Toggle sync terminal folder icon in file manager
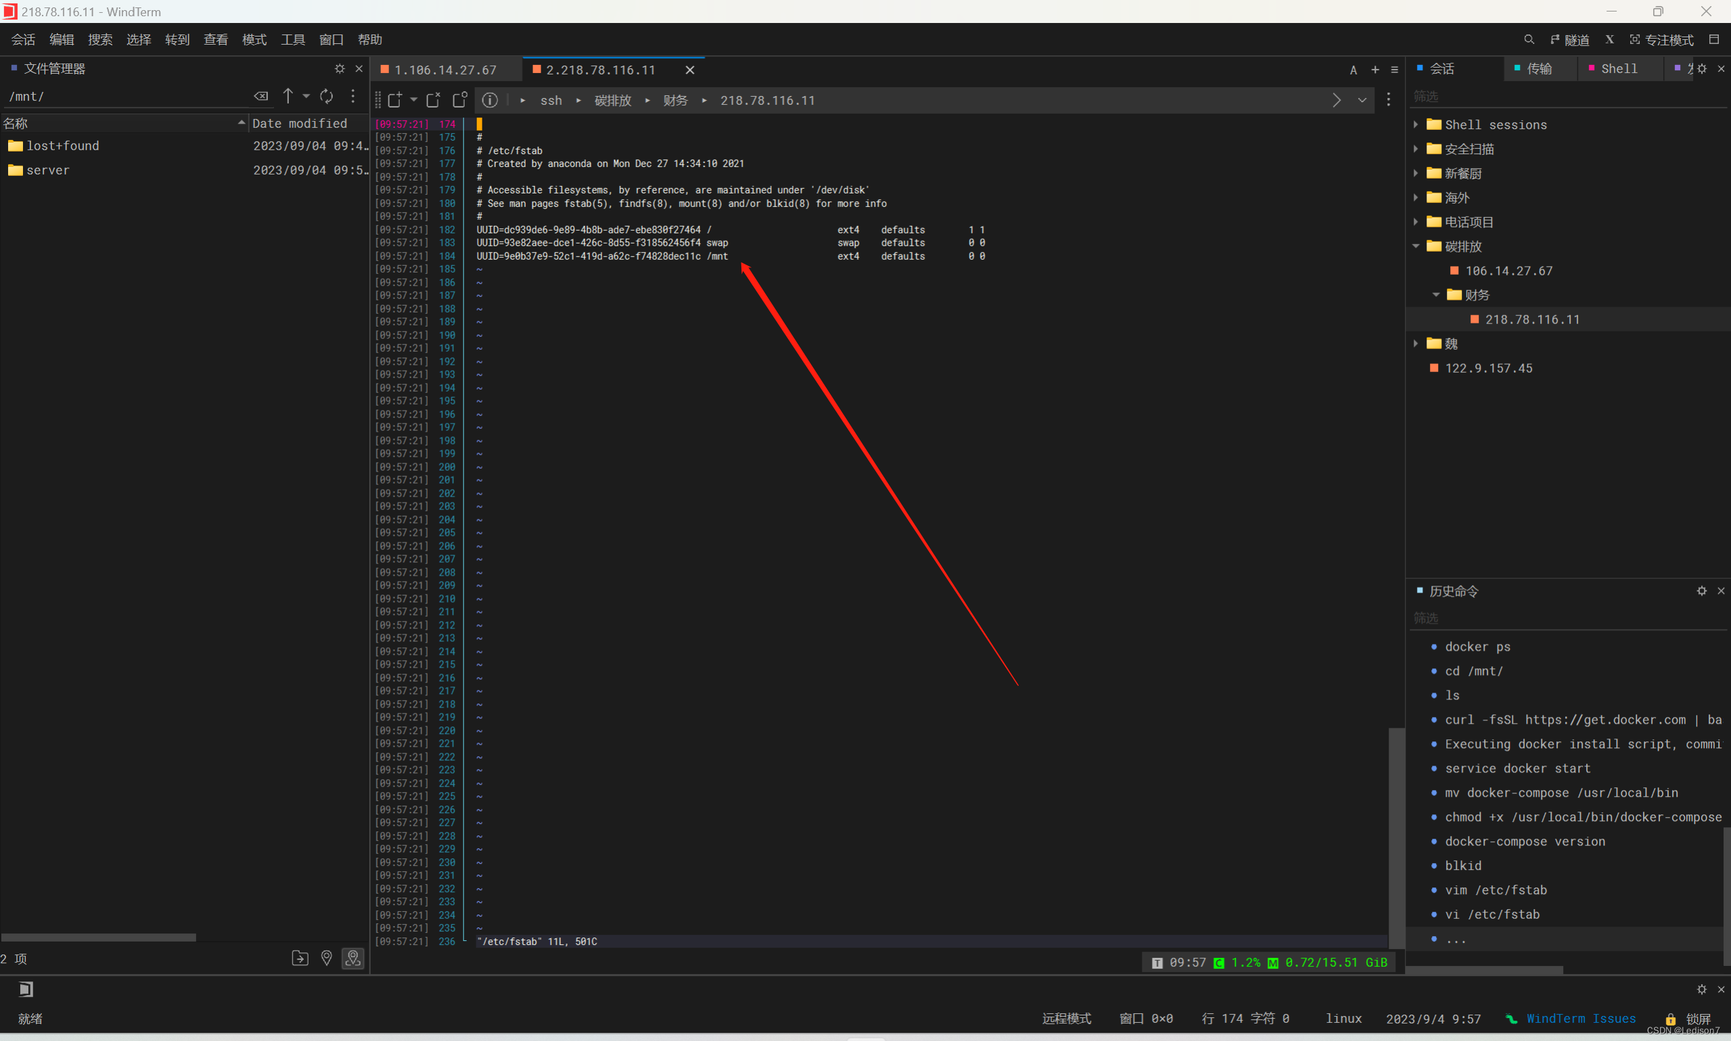This screenshot has height=1041, width=1731. click(353, 958)
